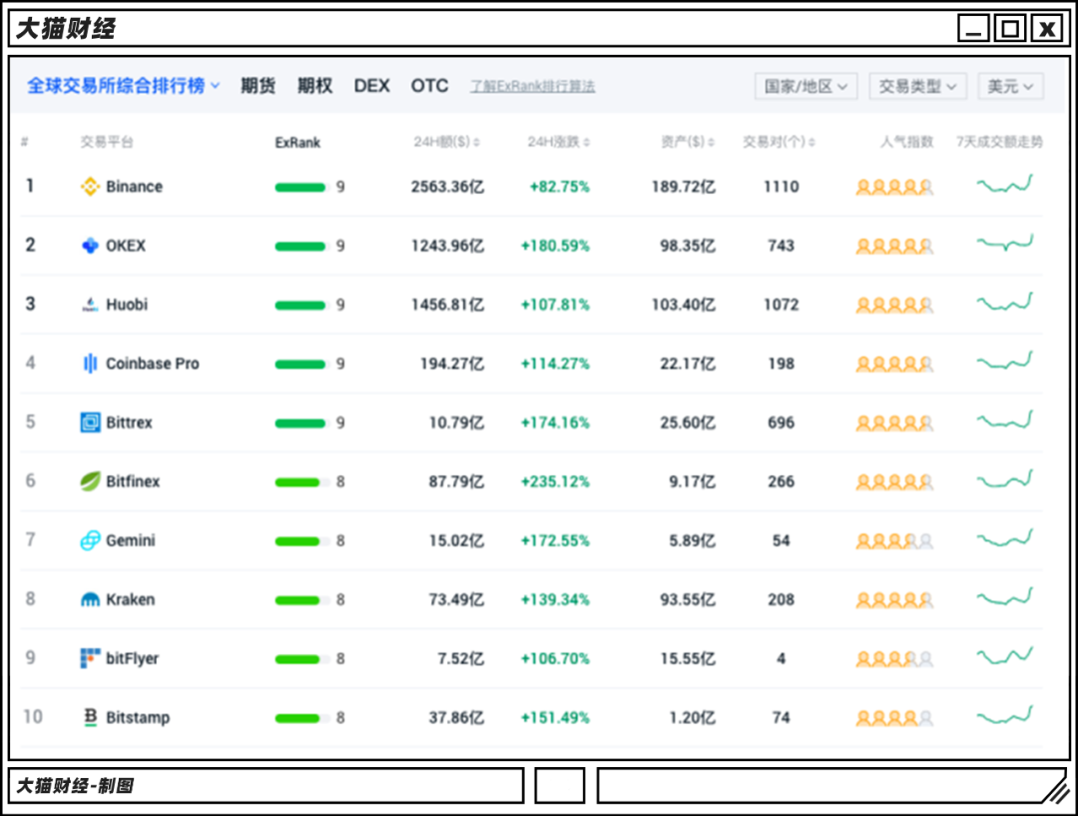Image resolution: width=1078 pixels, height=816 pixels.
Task: Switch to the 期权 tab
Action: pyautogui.click(x=314, y=86)
